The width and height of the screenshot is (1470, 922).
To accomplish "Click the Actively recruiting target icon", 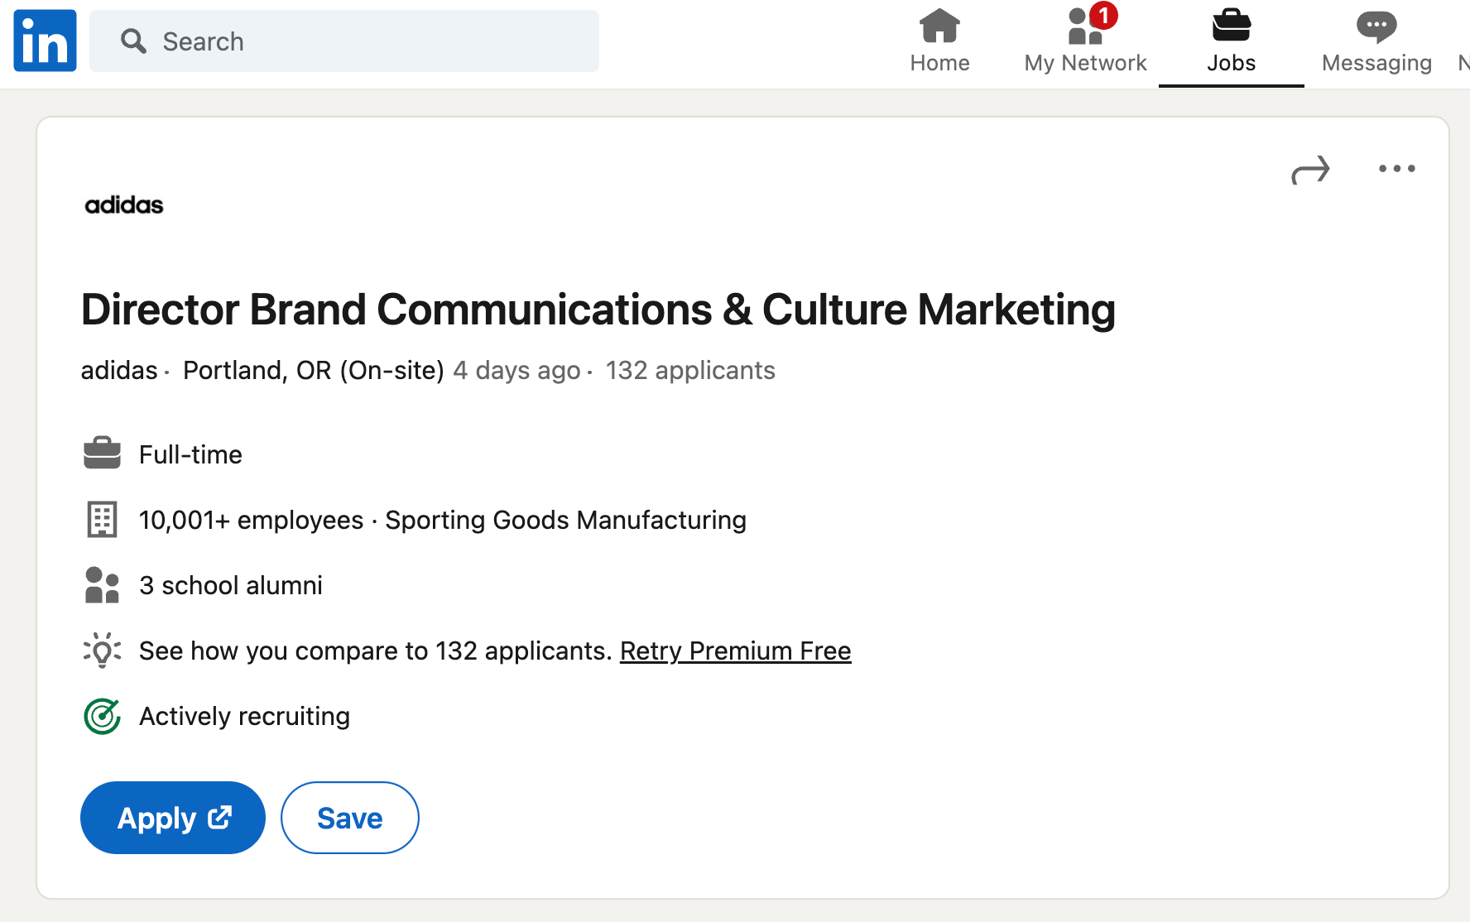I will click(102, 716).
